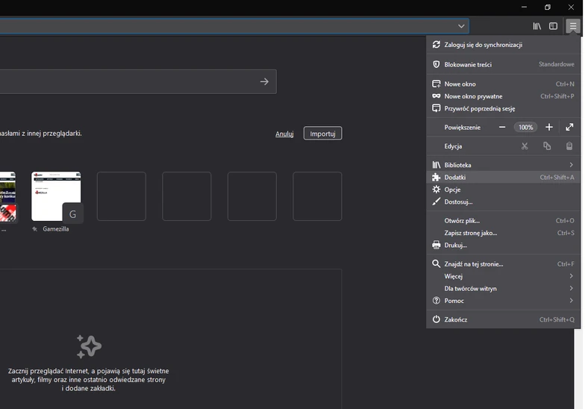Click the search field go arrow
Screen dimensions: 588x409
tap(264, 81)
